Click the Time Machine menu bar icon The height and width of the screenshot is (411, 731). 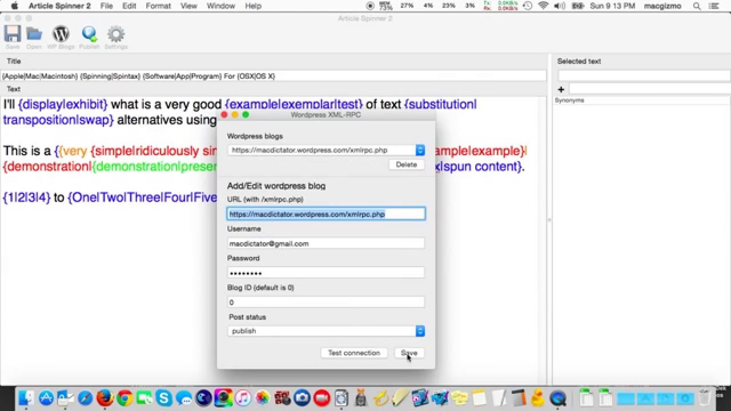(x=528, y=6)
